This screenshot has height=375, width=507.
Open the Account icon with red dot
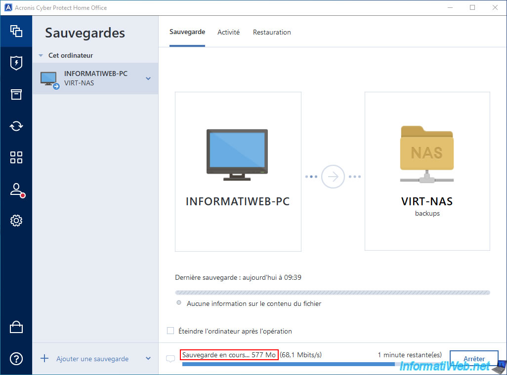click(x=17, y=190)
